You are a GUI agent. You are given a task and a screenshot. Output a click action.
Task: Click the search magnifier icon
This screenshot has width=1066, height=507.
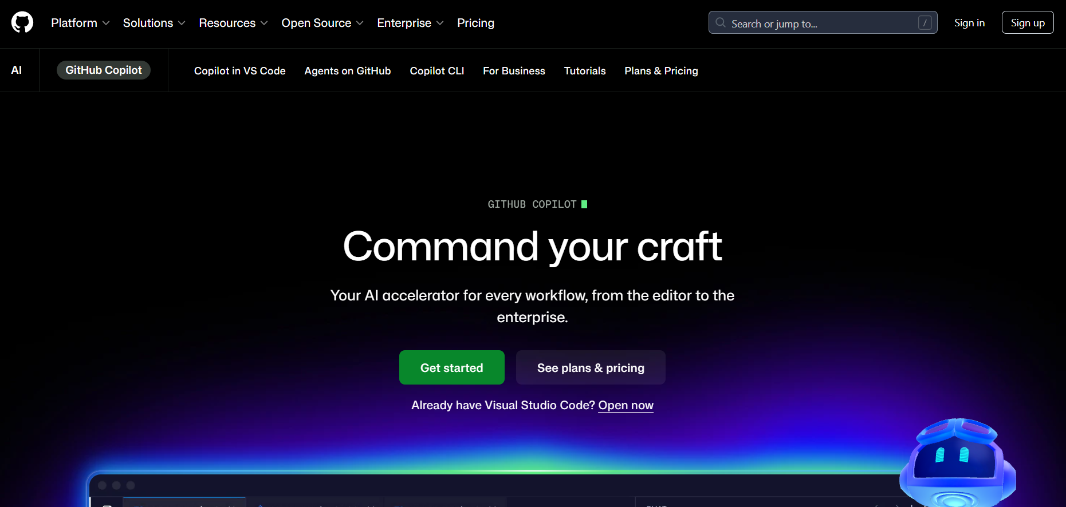tap(721, 23)
